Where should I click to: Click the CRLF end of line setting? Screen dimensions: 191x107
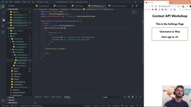[x=109, y=106]
